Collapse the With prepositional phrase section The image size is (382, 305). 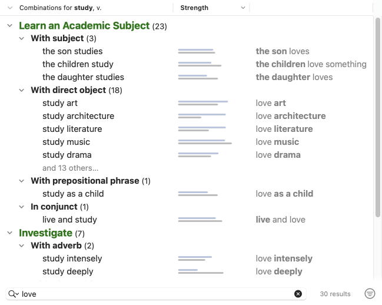(22, 181)
